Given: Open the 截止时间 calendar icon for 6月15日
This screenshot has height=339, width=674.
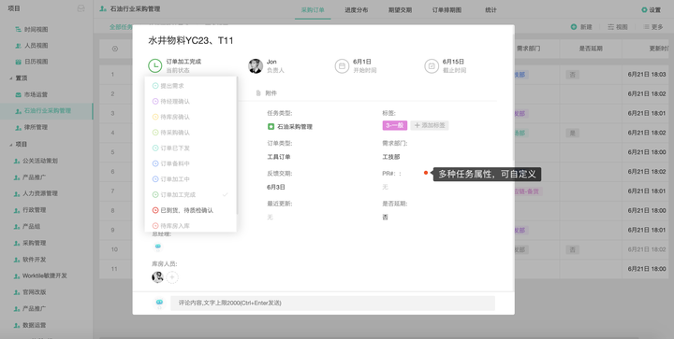Looking at the screenshot, I should click(432, 66).
